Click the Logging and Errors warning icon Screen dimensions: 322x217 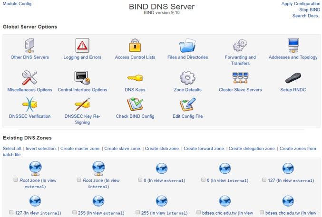pos(82,45)
